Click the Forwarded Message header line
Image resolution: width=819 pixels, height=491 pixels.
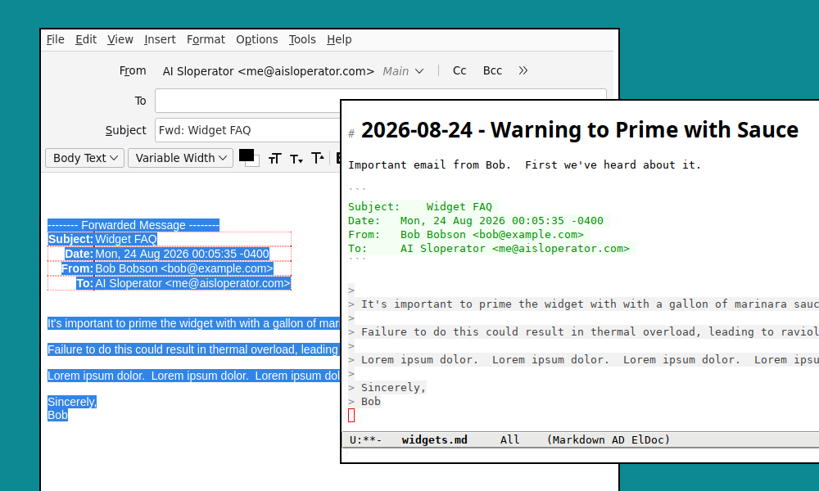(x=133, y=225)
